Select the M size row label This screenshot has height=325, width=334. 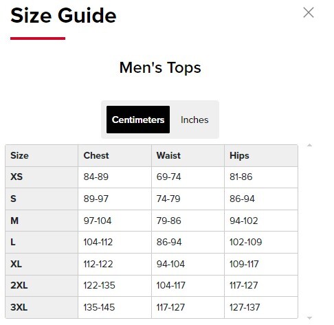click(x=14, y=221)
